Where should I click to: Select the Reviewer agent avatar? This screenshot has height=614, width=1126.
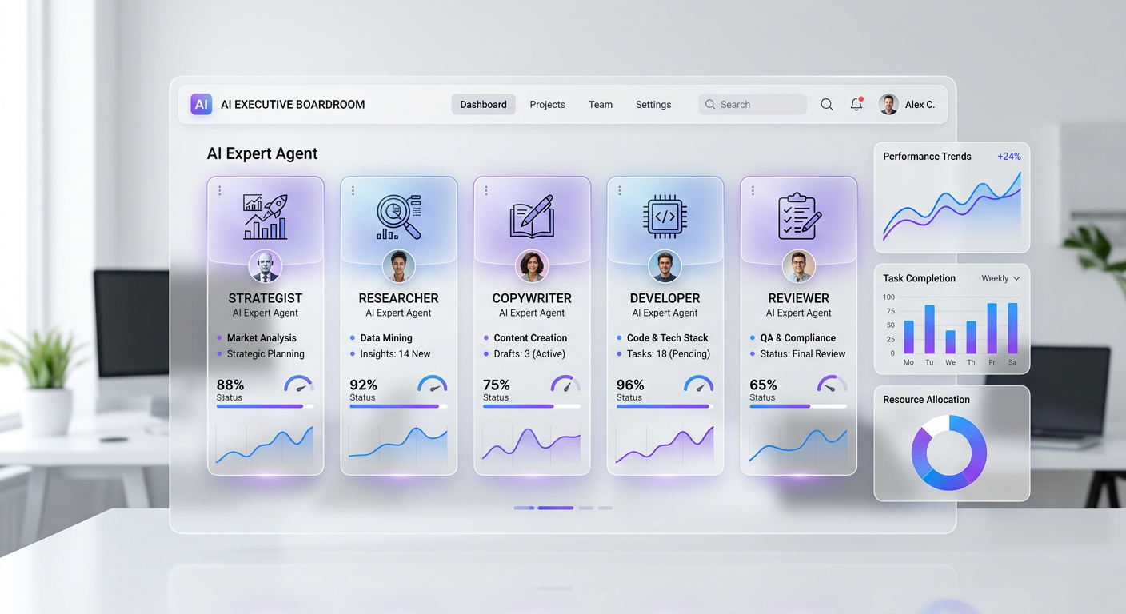(x=799, y=266)
